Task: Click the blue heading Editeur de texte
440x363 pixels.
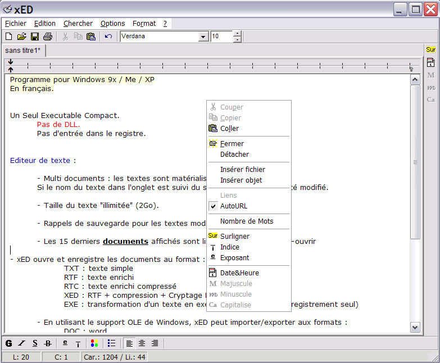Action: tap(40, 161)
